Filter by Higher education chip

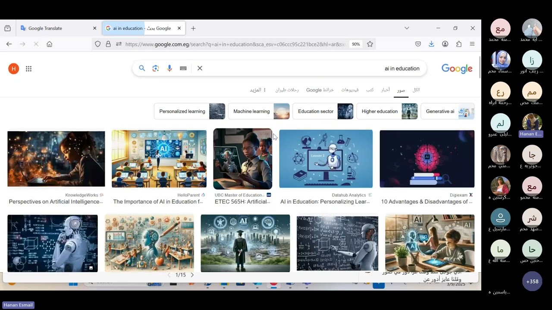pyautogui.click(x=387, y=111)
